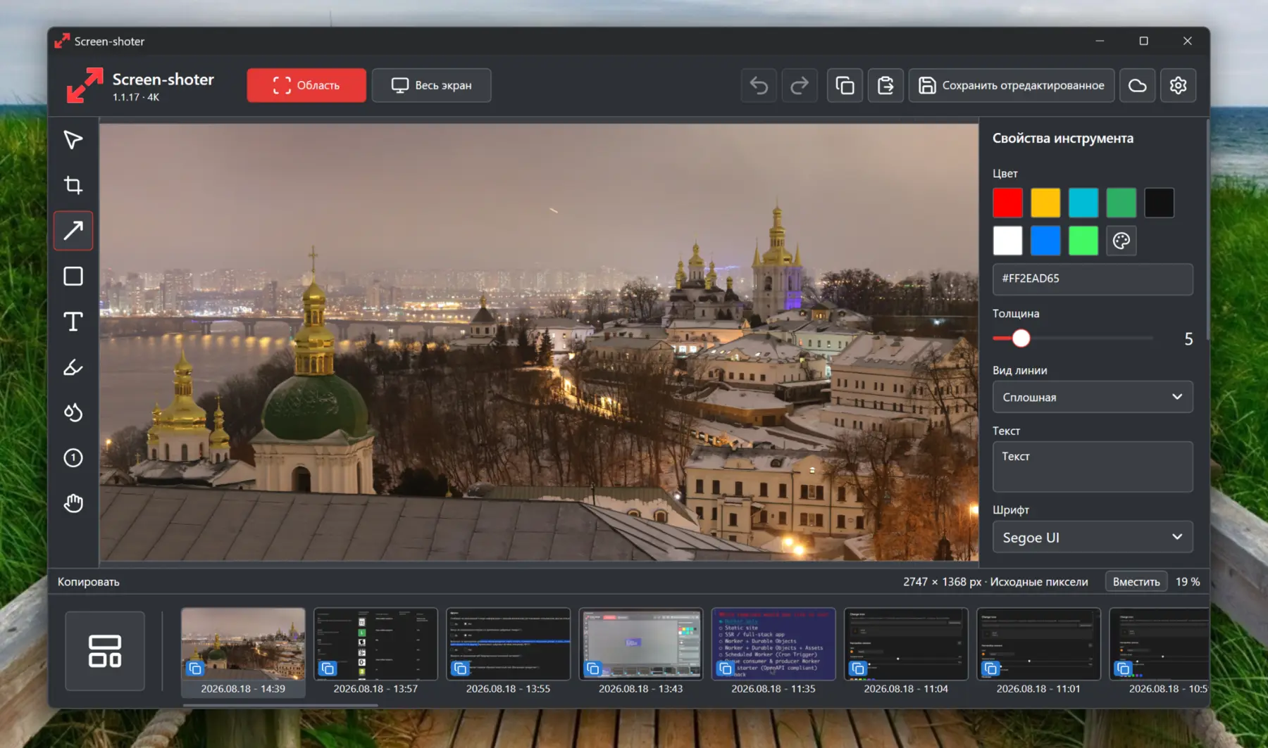
Task: Click the Толщина thickness slider handle
Action: 1021,338
